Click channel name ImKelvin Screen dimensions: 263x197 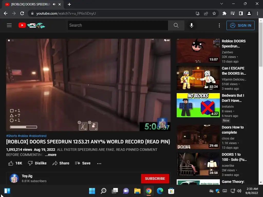(x=228, y=106)
